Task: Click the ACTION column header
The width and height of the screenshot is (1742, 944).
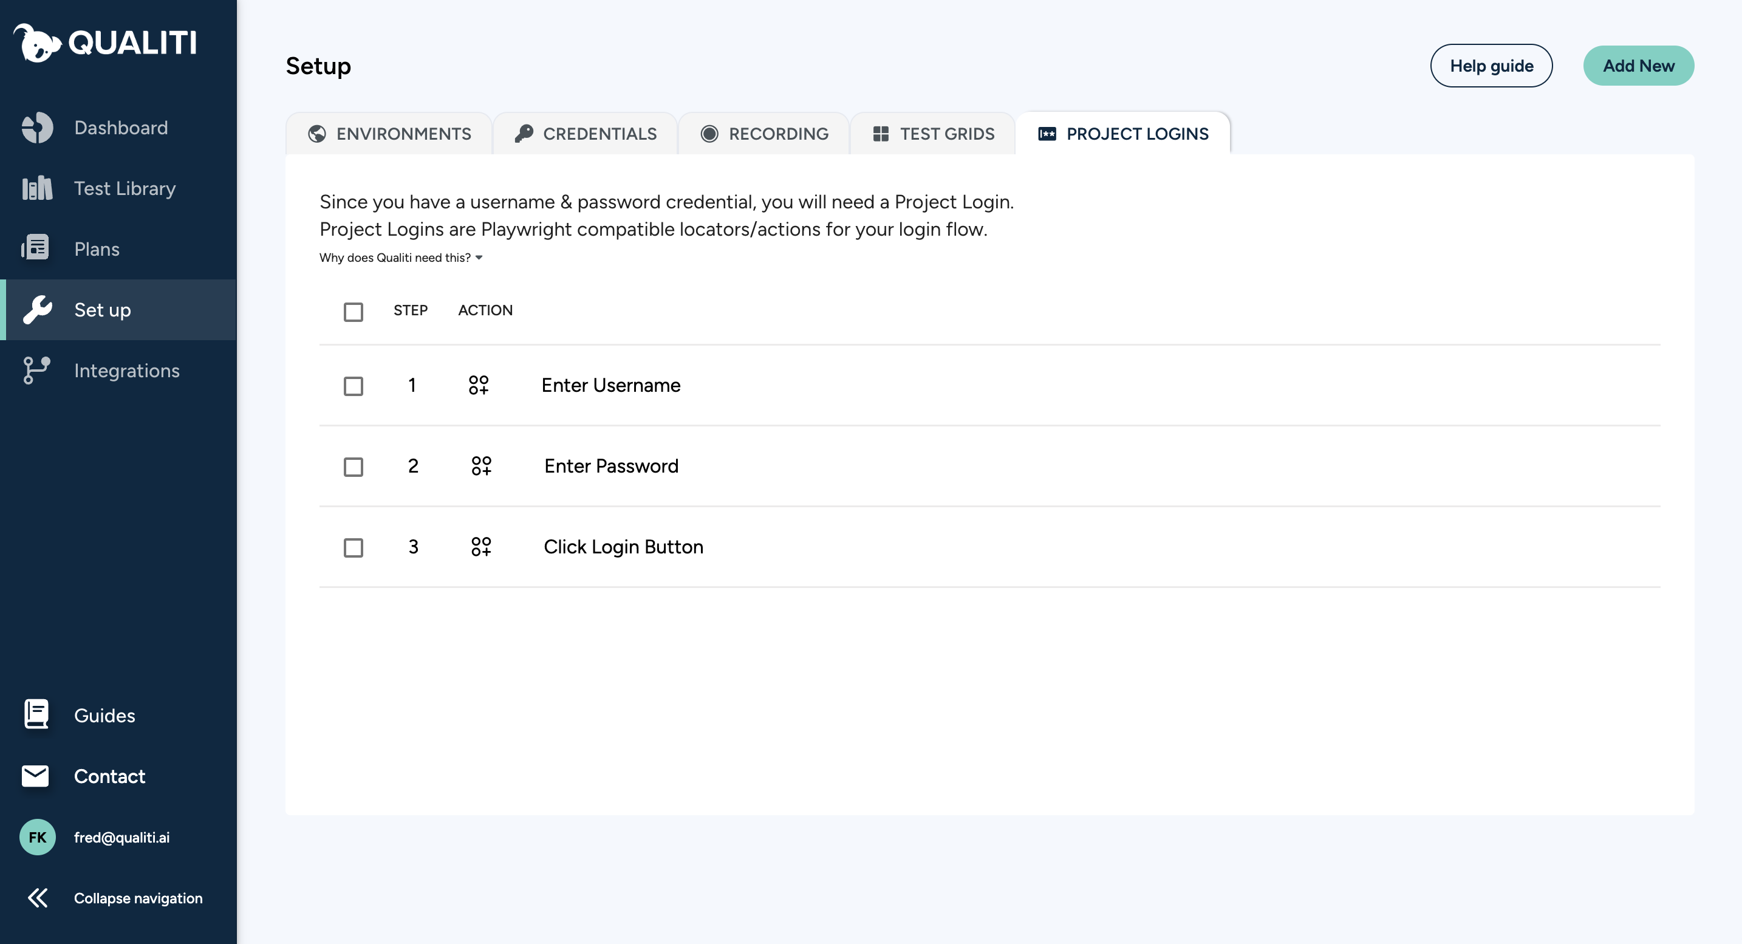Action: tap(485, 310)
